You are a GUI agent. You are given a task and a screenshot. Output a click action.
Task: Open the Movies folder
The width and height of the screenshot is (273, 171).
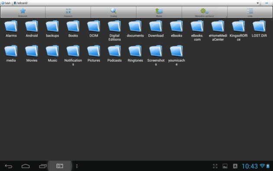pos(32,54)
